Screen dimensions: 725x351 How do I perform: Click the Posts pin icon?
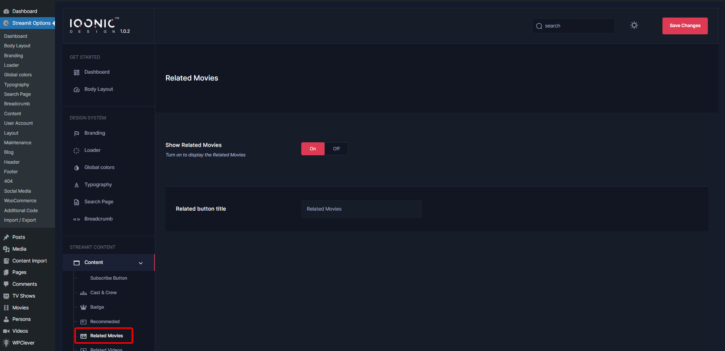(x=6, y=237)
